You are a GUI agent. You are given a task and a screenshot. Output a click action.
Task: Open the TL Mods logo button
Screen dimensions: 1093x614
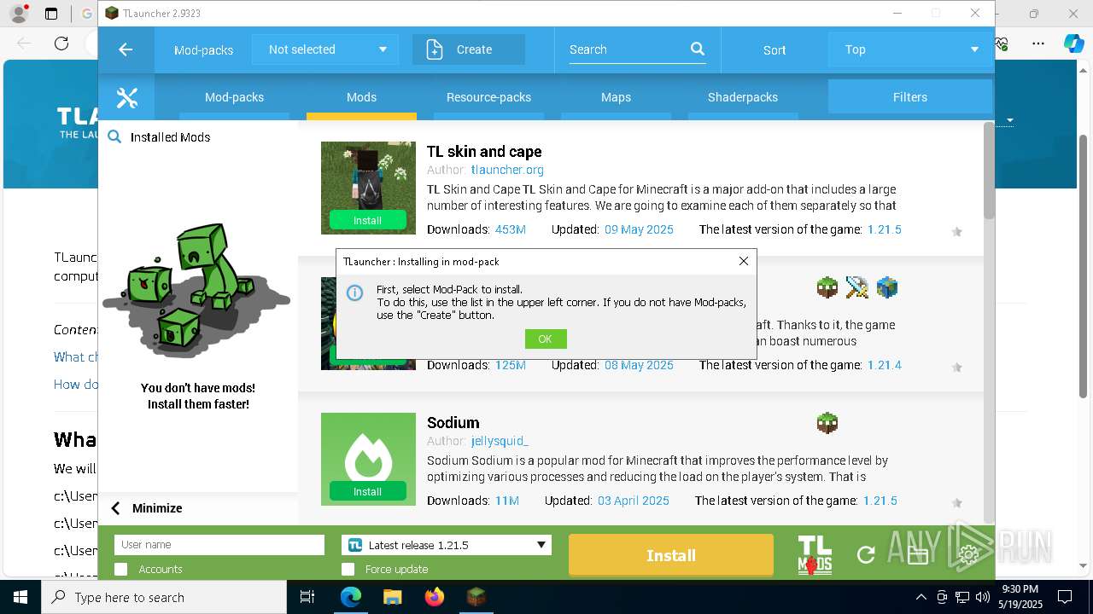(x=815, y=555)
